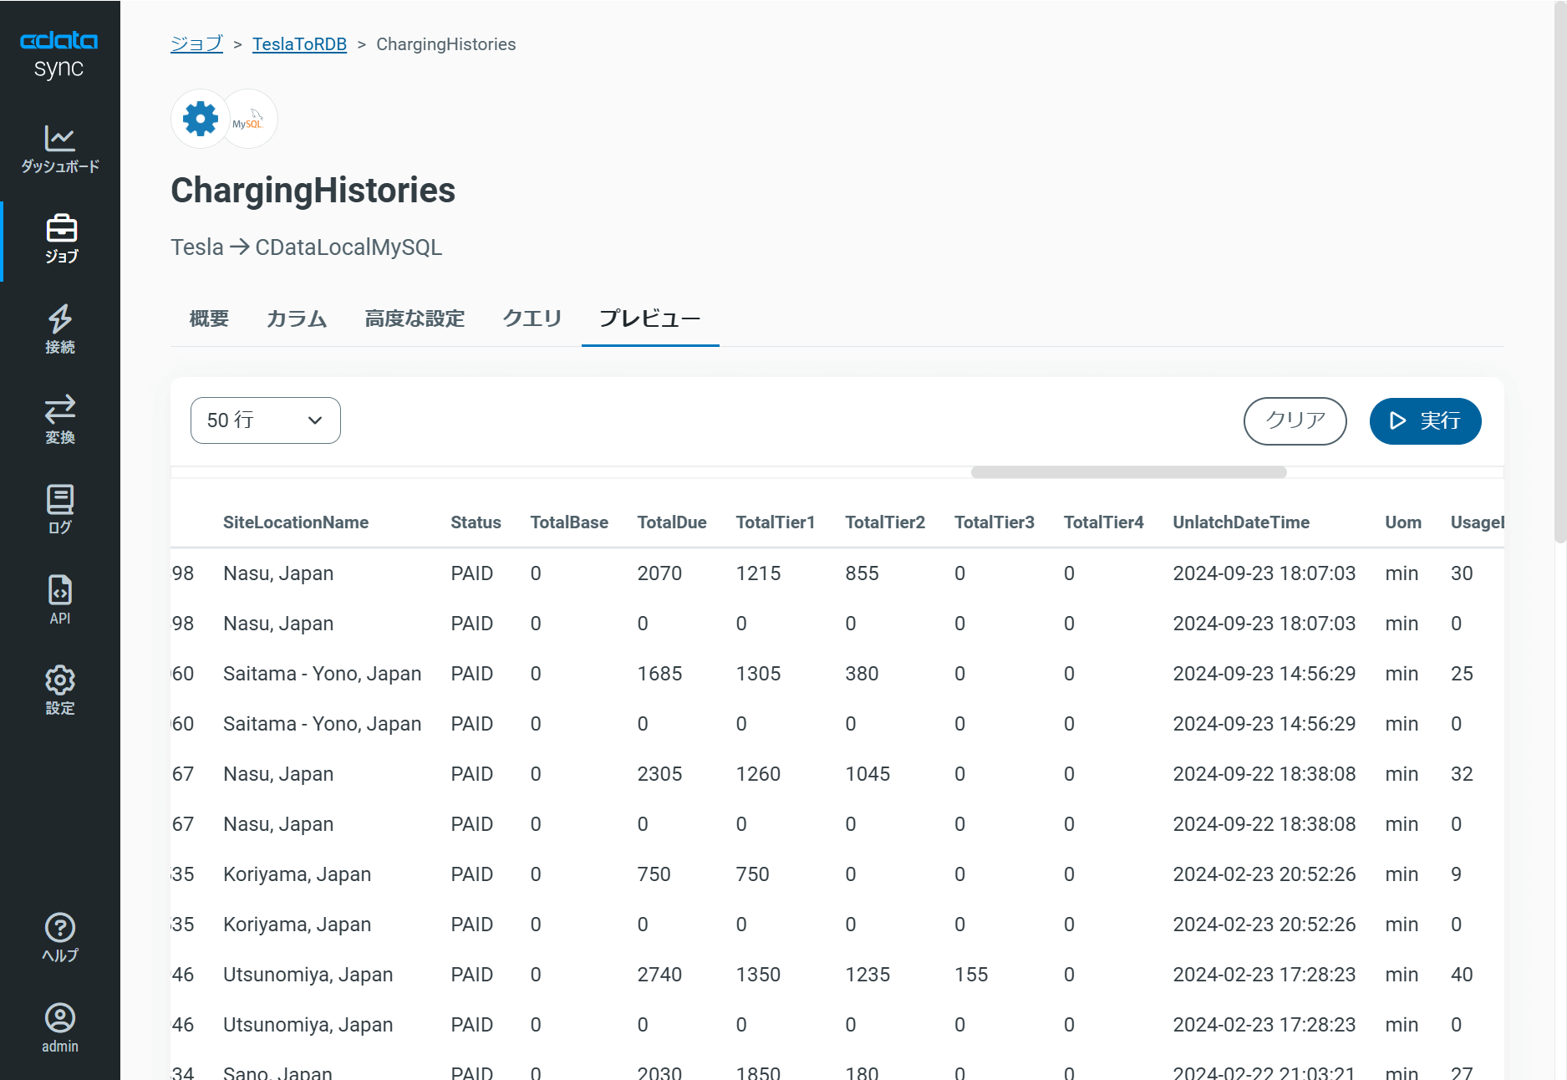Viewport: 1567px width, 1080px height.
Task: Click the 実行 run button
Action: pyautogui.click(x=1426, y=420)
